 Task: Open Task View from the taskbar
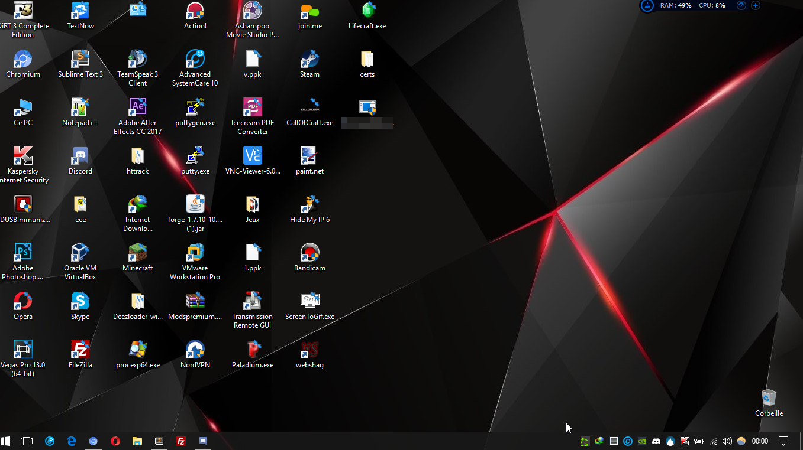click(x=27, y=441)
